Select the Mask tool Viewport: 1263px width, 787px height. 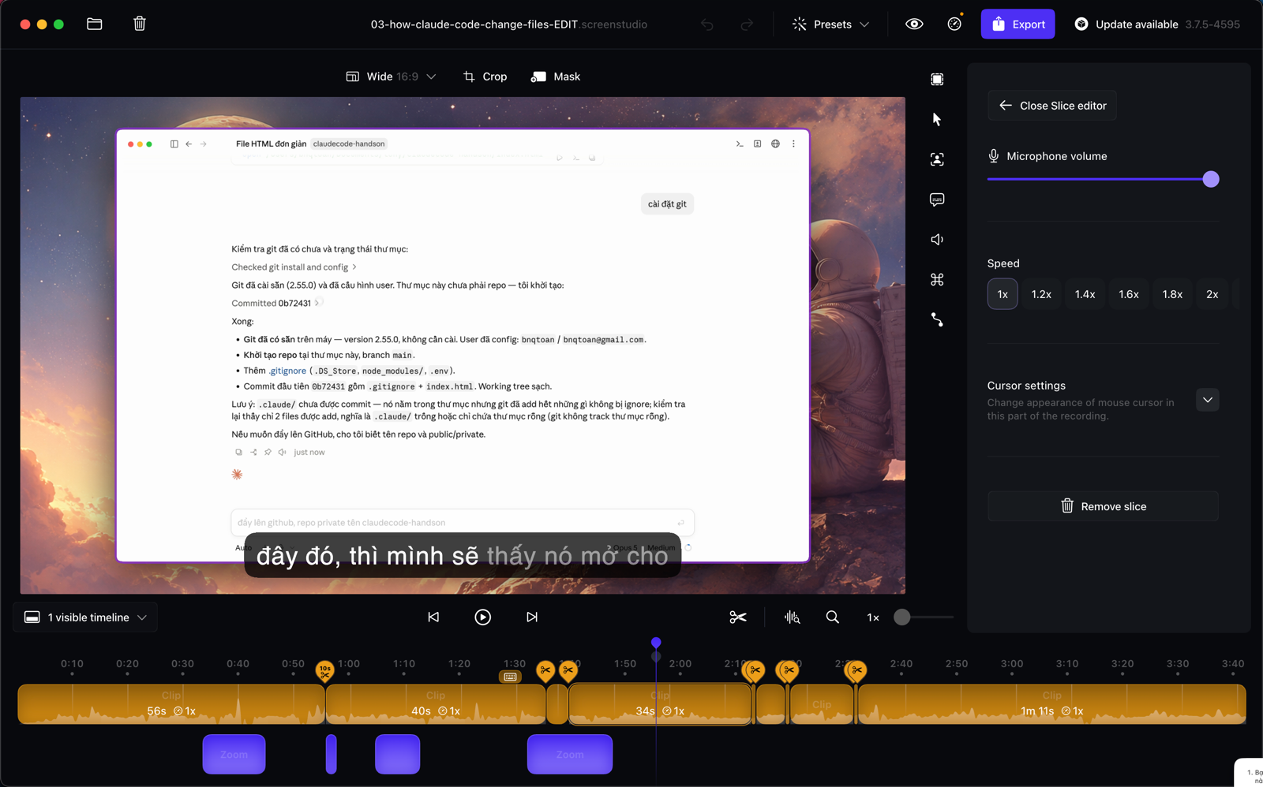coord(556,76)
